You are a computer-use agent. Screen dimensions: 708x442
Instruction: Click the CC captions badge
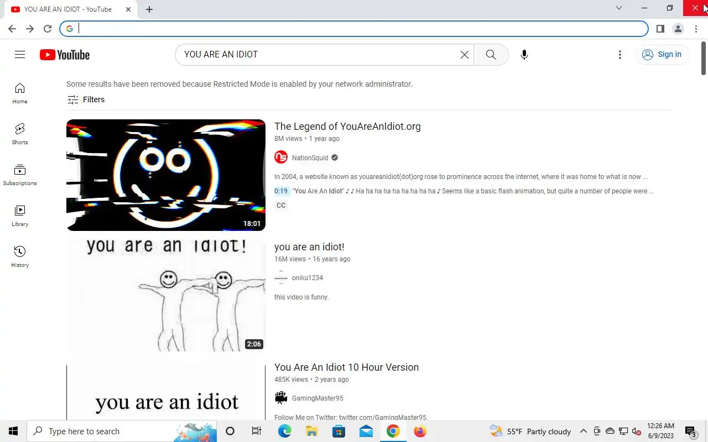point(281,206)
